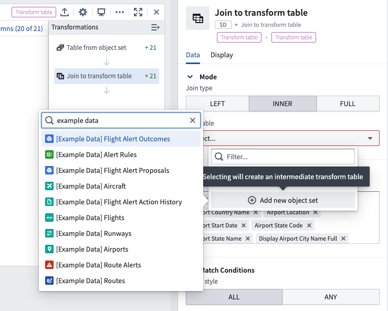Choose [Example Data] Routes
Viewport: 388px width, 311px height.
click(x=121, y=281)
